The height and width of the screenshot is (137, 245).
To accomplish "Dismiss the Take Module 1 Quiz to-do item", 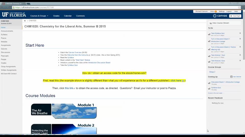I will point(240,55).
